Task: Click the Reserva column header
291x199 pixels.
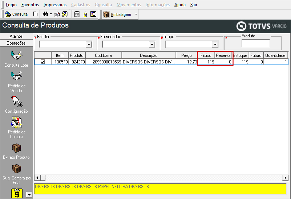Action: 223,55
